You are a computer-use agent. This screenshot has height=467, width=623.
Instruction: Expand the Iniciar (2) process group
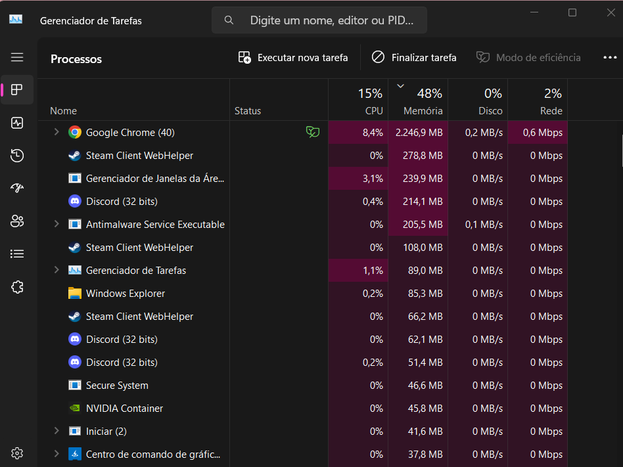pos(57,431)
